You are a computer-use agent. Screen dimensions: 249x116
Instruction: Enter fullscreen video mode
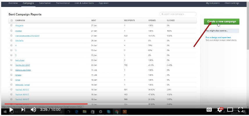coord(241,110)
